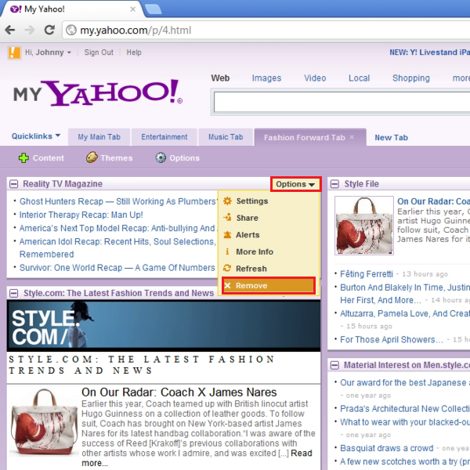The height and width of the screenshot is (470, 470).
Task: Click the paint palette Themes icon
Action: tap(92, 157)
